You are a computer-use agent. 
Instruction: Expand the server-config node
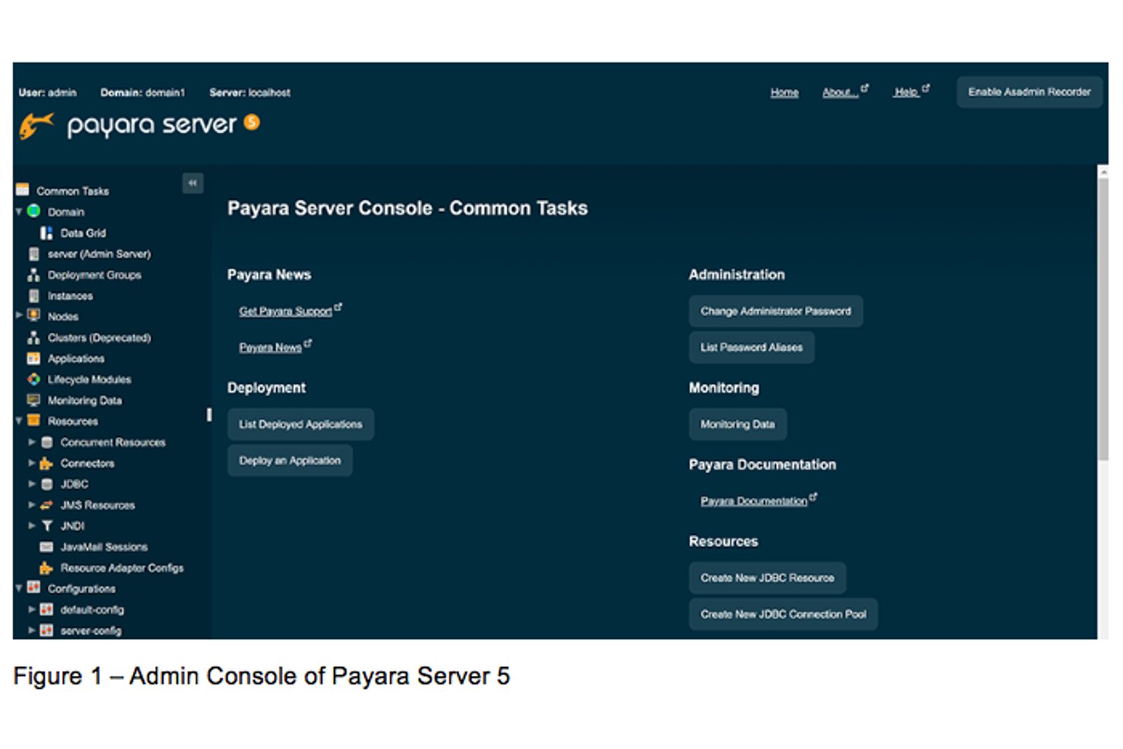click(32, 630)
